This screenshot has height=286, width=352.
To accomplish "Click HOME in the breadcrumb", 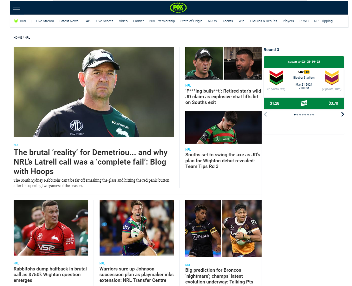I will pyautogui.click(x=17, y=38).
